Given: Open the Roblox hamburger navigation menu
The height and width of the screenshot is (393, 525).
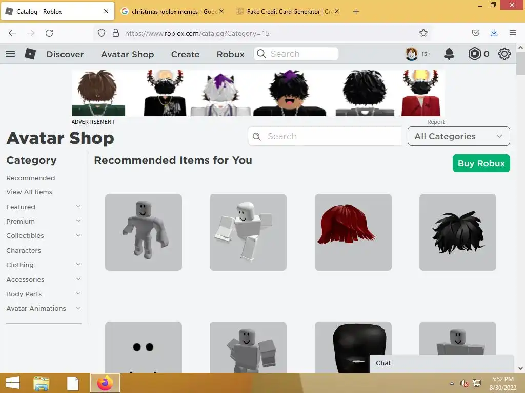Looking at the screenshot, I should pos(10,54).
